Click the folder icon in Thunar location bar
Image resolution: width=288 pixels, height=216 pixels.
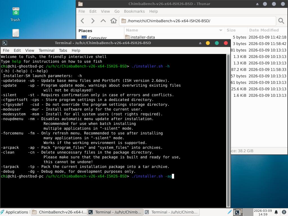(x=124, y=21)
